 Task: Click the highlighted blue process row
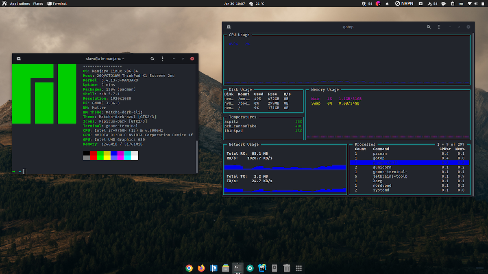[x=410, y=163]
